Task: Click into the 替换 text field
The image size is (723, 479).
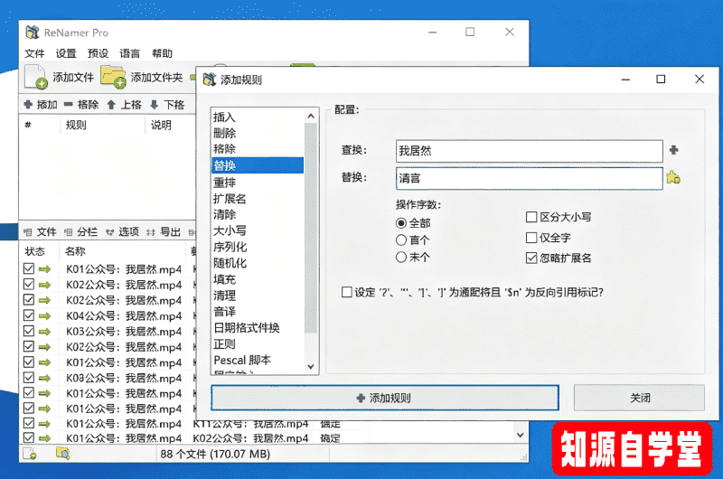Action: [529, 178]
